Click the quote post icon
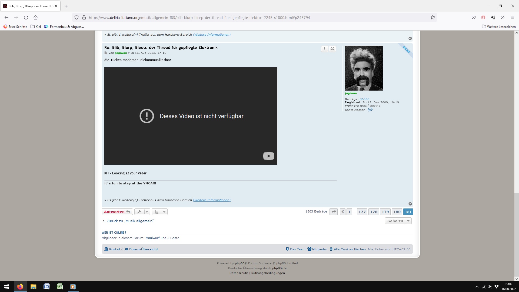 pos(332,49)
